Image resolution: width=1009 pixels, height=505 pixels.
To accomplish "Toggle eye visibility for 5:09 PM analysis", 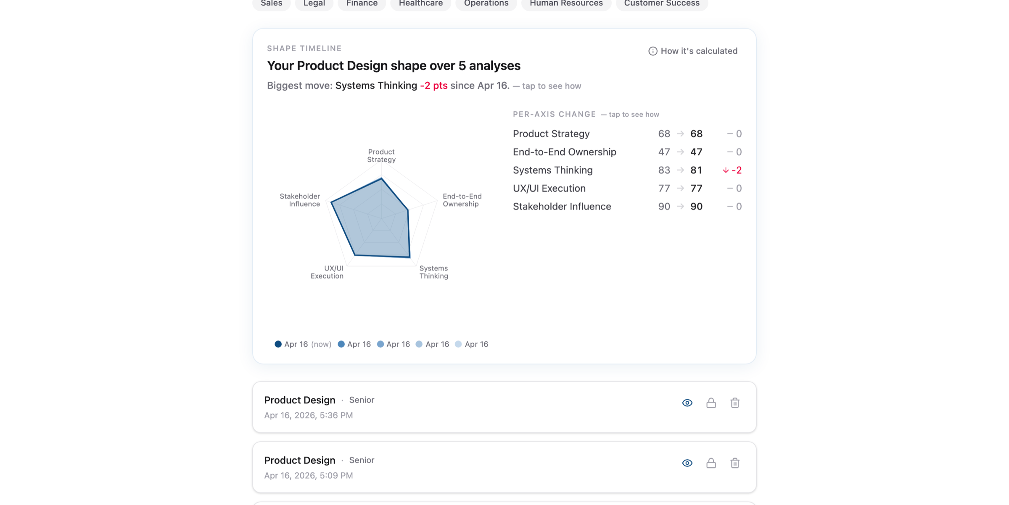I will (x=687, y=463).
